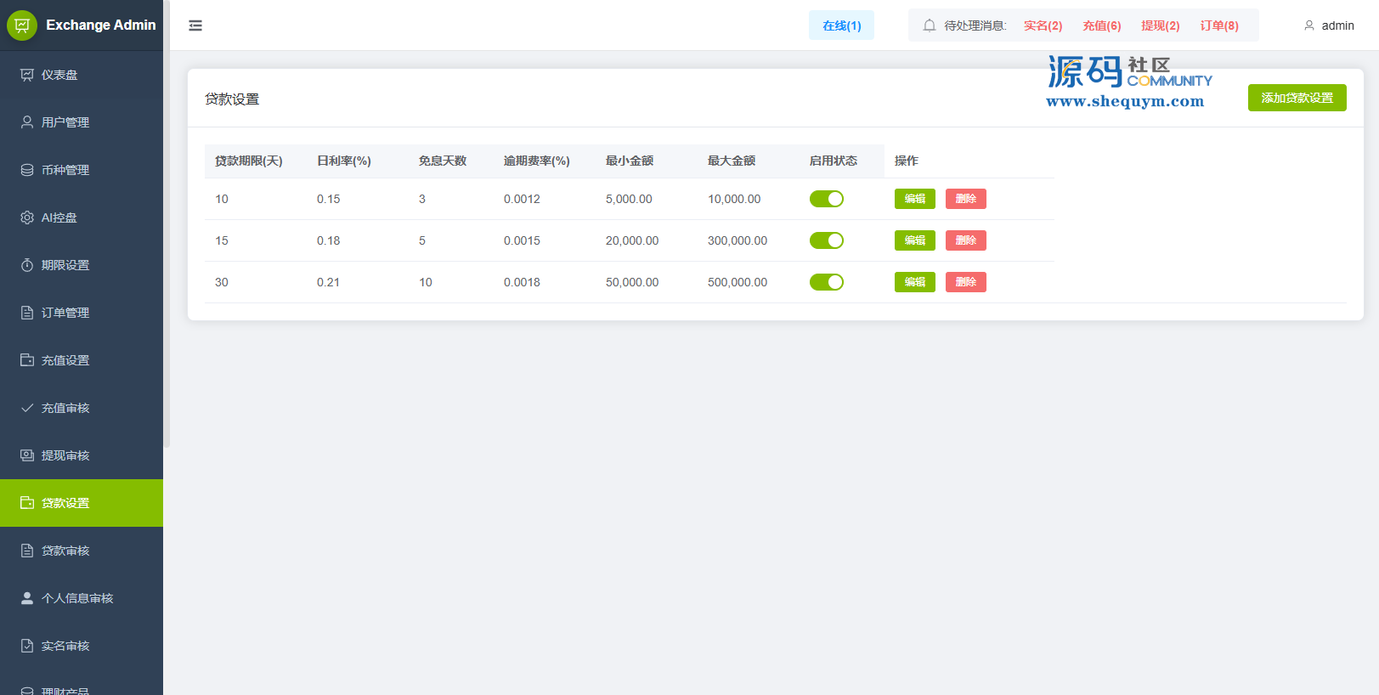Open 仪表盘 via its dashboard icon

[x=27, y=75]
